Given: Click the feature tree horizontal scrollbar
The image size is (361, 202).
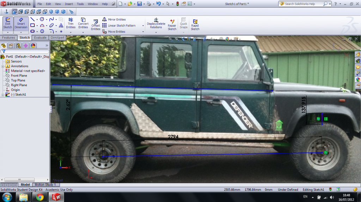Looking at the screenshot, I should [x=25, y=180].
